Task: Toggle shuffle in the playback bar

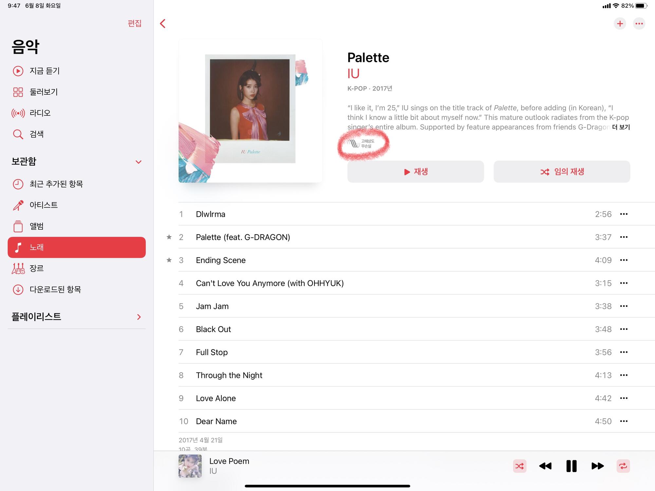Action: tap(519, 466)
